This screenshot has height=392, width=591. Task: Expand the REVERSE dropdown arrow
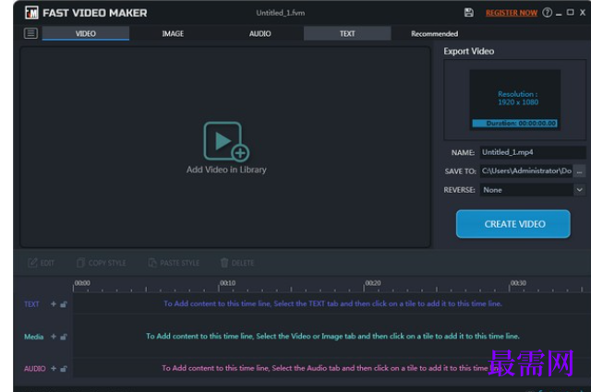(x=579, y=190)
